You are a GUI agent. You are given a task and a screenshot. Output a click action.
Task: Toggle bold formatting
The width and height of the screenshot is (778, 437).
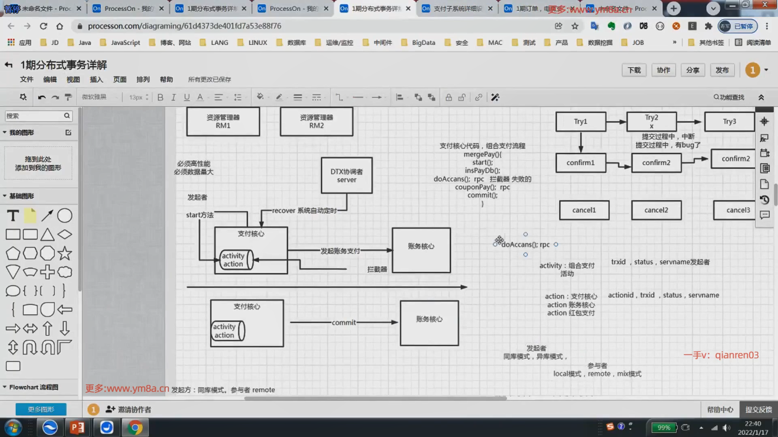point(160,97)
